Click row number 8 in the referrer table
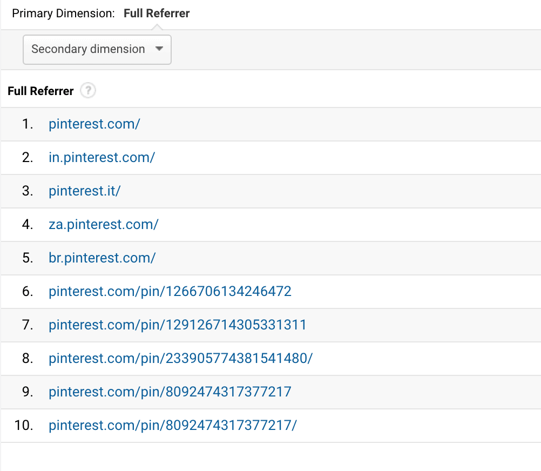 click(x=28, y=358)
